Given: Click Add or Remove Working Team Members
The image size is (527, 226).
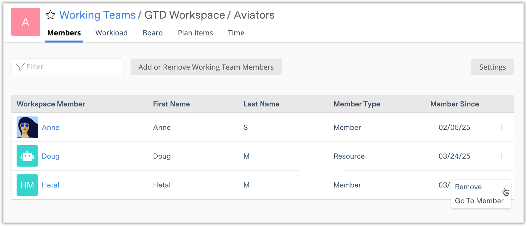Looking at the screenshot, I should click(x=206, y=67).
